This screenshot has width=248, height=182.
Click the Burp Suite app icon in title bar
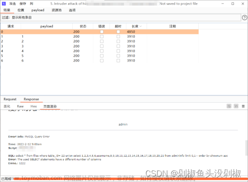[x=4, y=4]
